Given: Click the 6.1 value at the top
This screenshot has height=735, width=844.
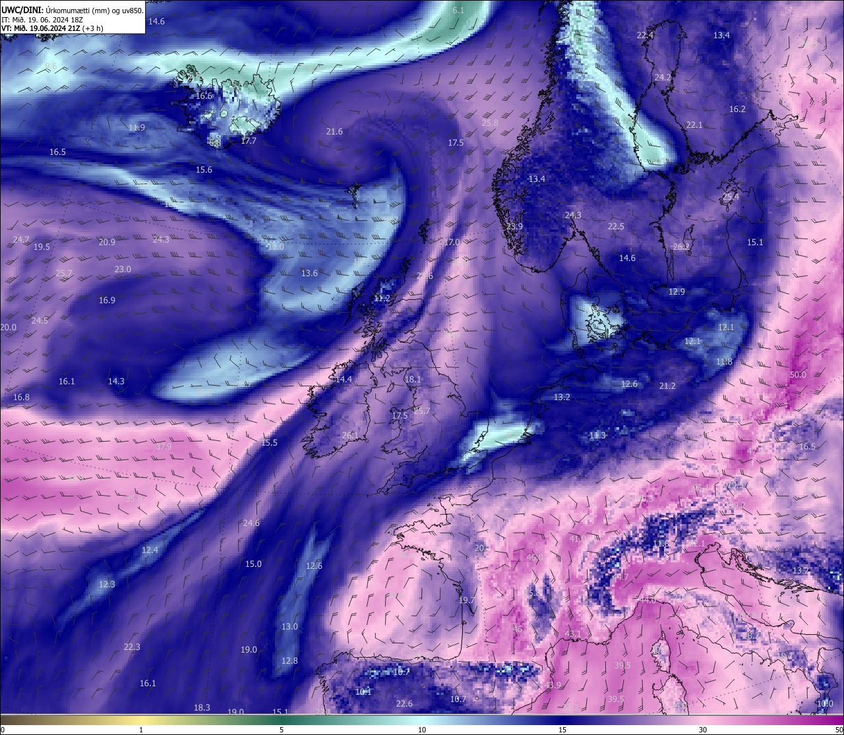Looking at the screenshot, I should [458, 11].
